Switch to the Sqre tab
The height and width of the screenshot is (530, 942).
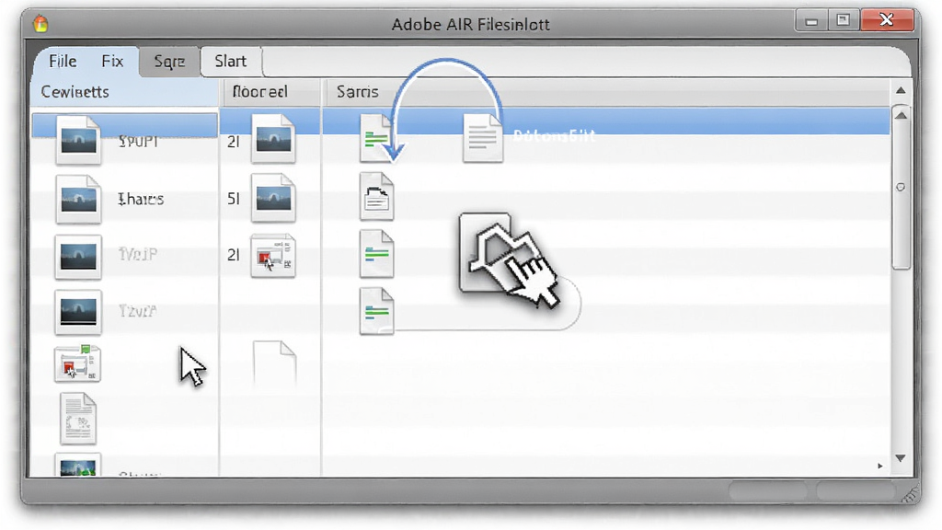169,62
